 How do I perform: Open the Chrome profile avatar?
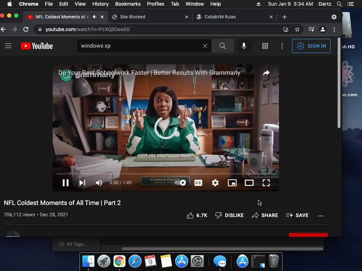click(x=323, y=29)
